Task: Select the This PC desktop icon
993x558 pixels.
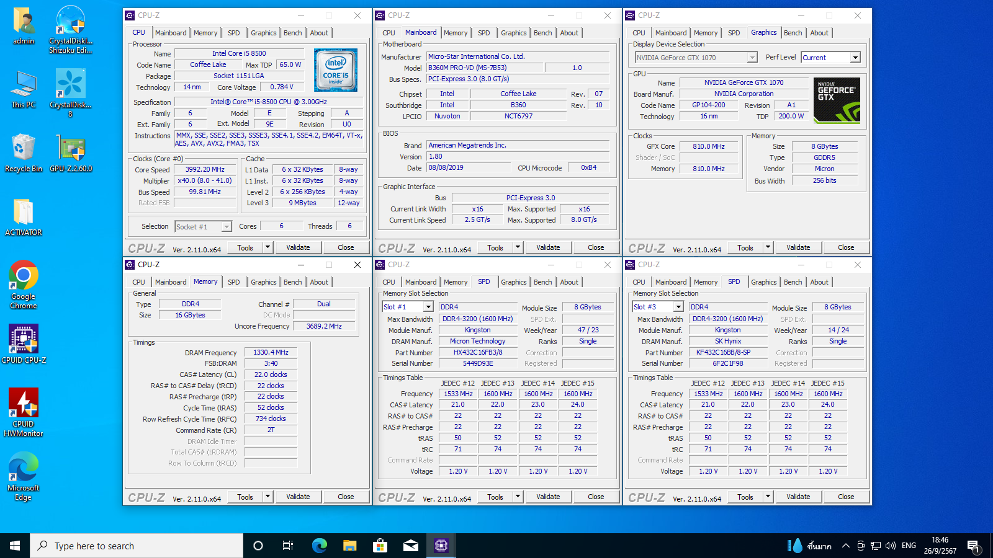Action: tap(24, 89)
